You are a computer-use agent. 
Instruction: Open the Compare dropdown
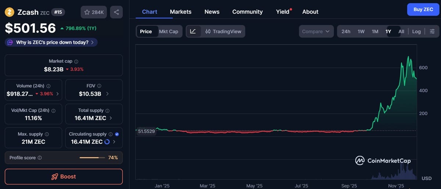point(316,31)
